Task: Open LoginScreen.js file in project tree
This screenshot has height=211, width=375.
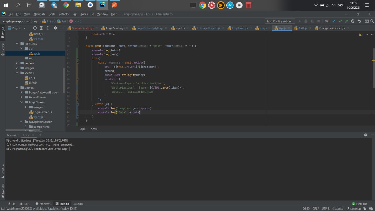Action: click(x=42, y=112)
